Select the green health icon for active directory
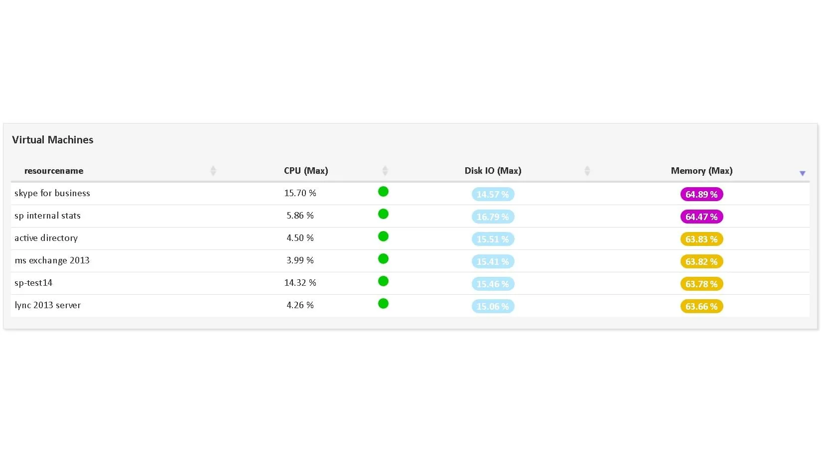The image size is (822, 463). point(383,236)
